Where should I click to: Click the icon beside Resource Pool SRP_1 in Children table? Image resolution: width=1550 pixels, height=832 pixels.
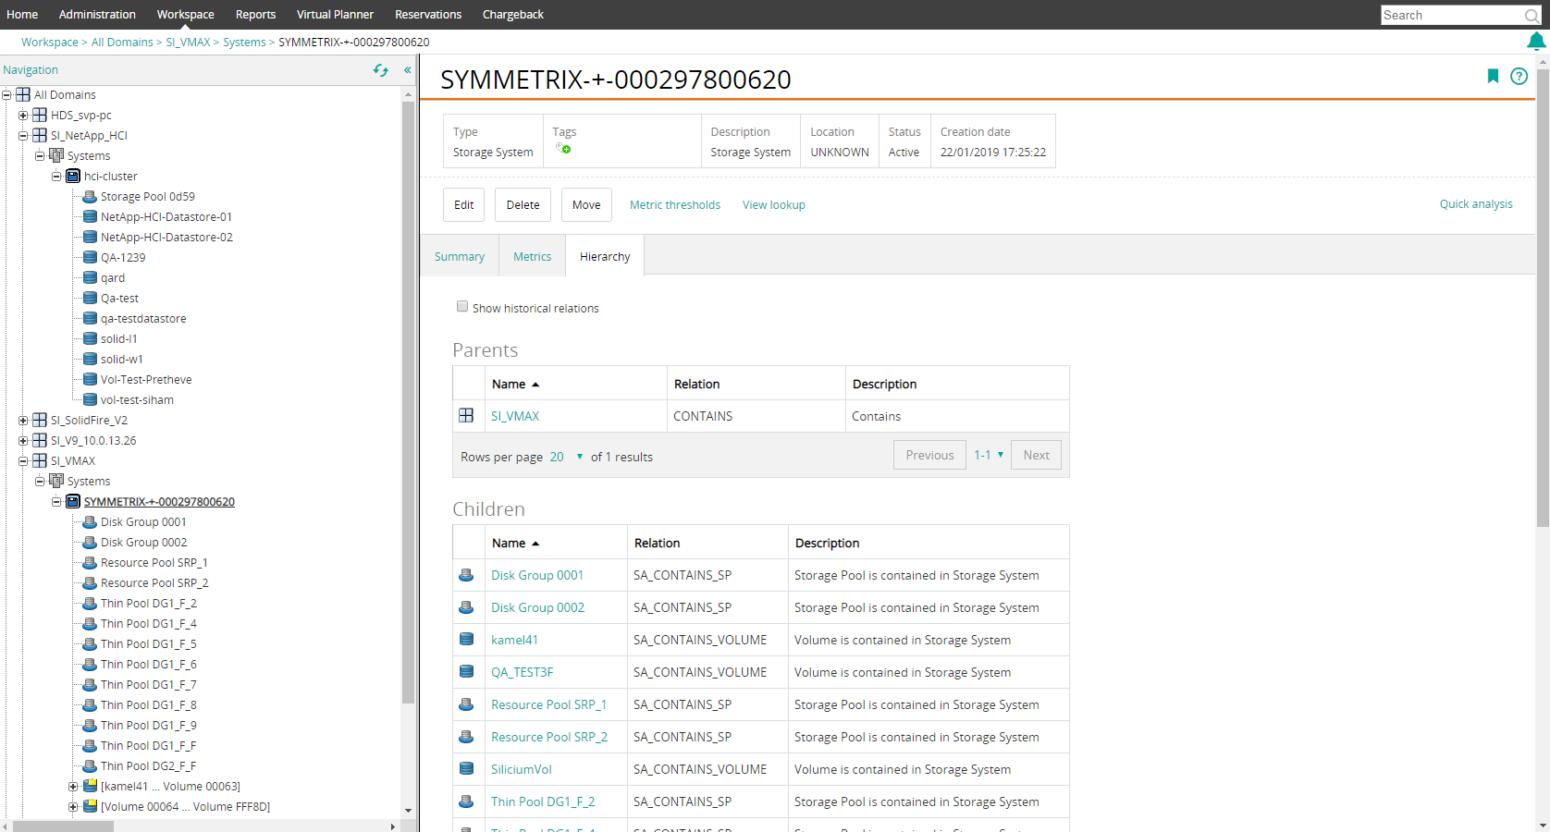click(x=466, y=704)
